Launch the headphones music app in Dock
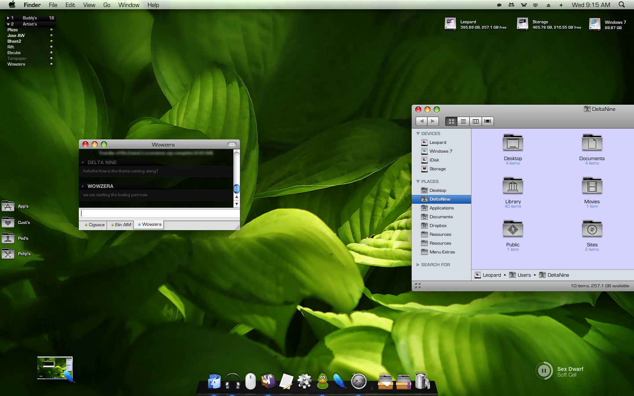634x396 pixels. pos(232,381)
